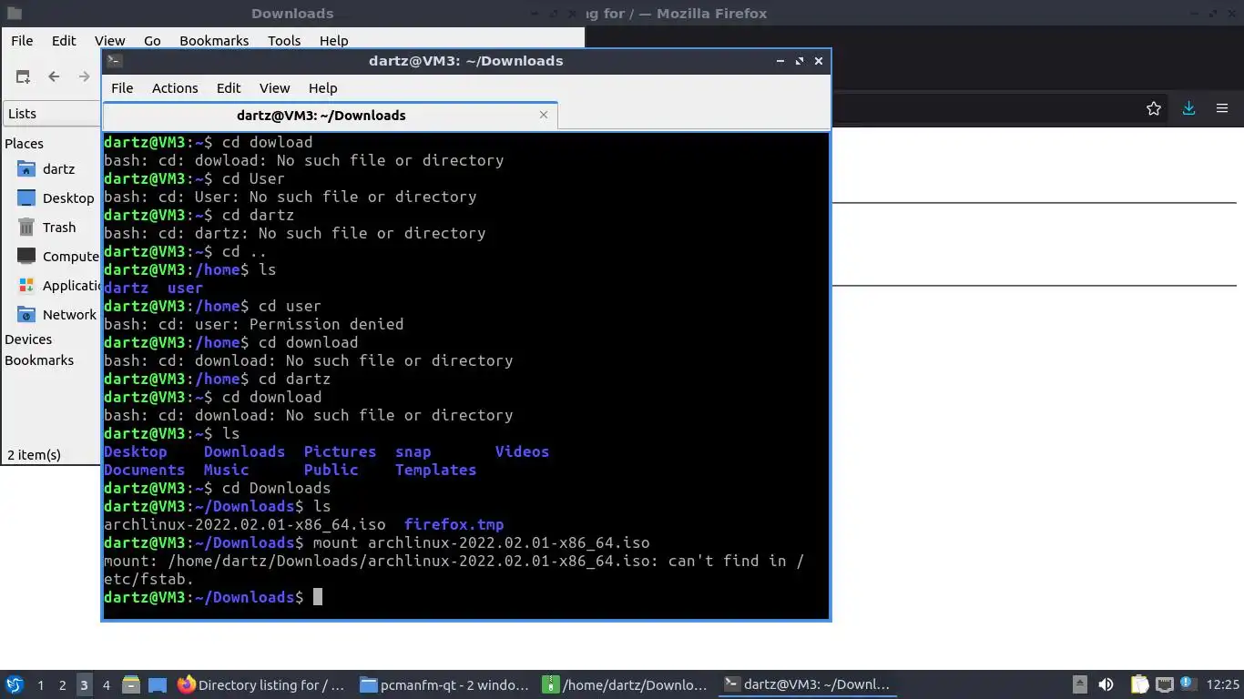The width and height of the screenshot is (1244, 699).
Task: Activate pcmanfm-qt taskbar entry
Action: (x=444, y=684)
